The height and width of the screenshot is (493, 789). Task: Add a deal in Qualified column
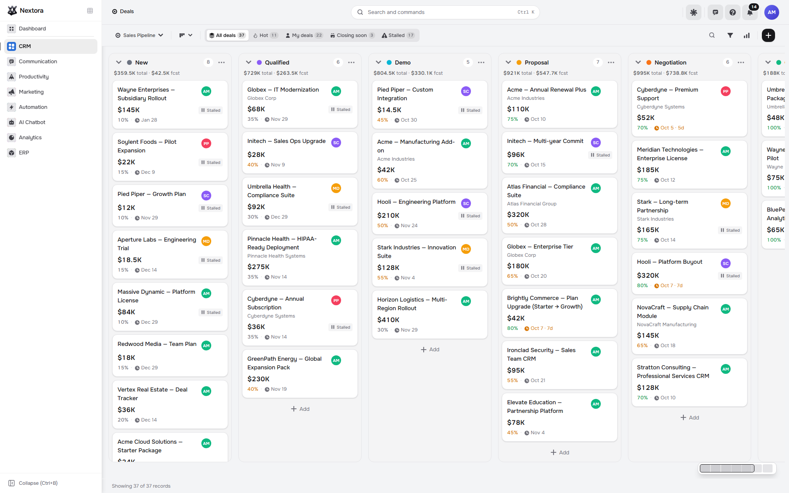(300, 409)
